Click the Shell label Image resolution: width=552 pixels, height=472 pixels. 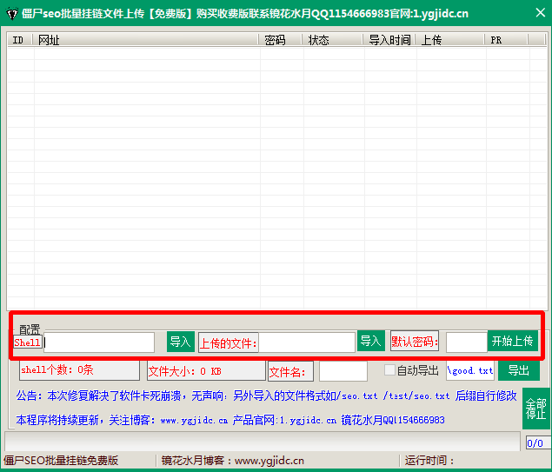pos(28,342)
